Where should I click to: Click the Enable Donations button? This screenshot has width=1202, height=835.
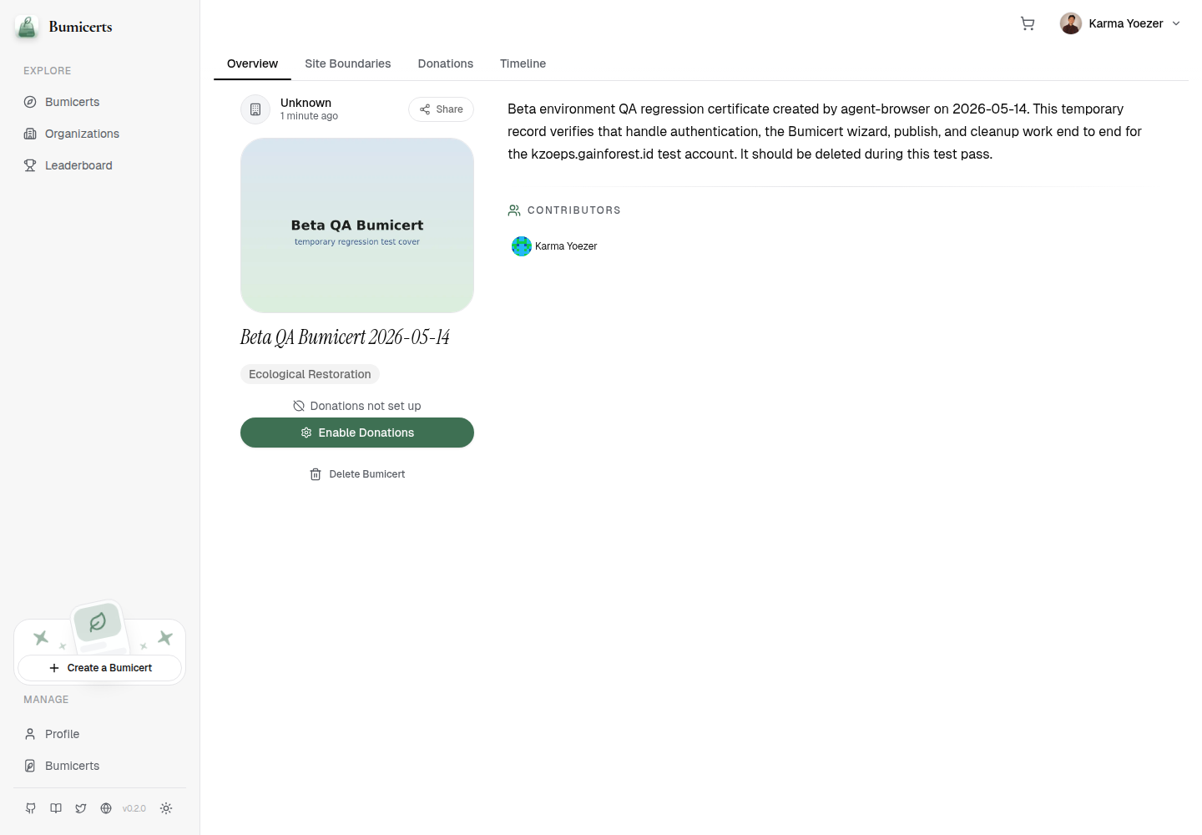point(357,433)
